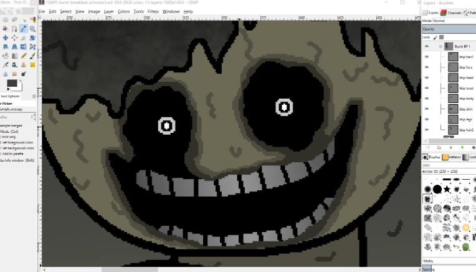The height and width of the screenshot is (272, 476).
Task: Open the Layer menu
Action: [x=108, y=12]
